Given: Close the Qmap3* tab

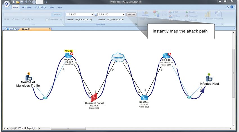Looking at the screenshot, I should tap(50, 29).
